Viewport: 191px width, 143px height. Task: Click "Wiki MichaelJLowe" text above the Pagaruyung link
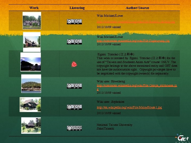(x=110, y=37)
